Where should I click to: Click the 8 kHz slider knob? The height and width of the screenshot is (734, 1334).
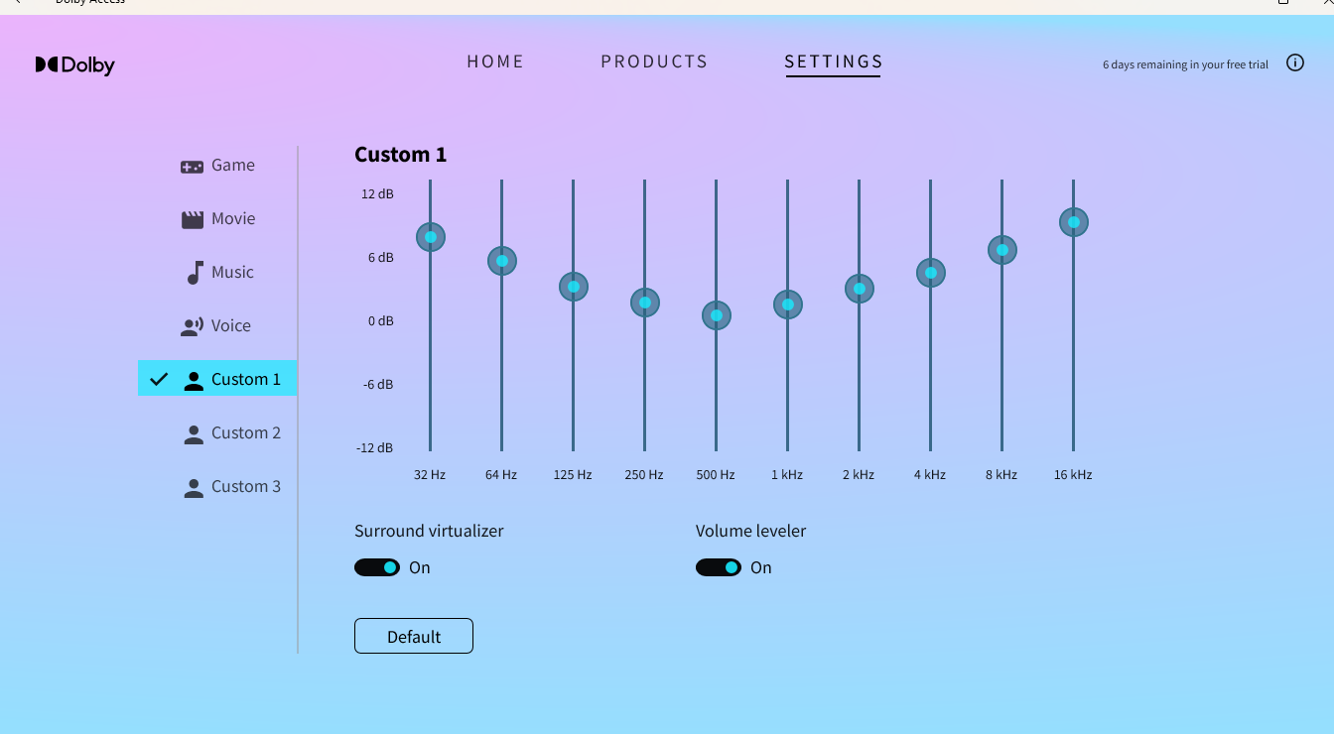pyautogui.click(x=1002, y=249)
